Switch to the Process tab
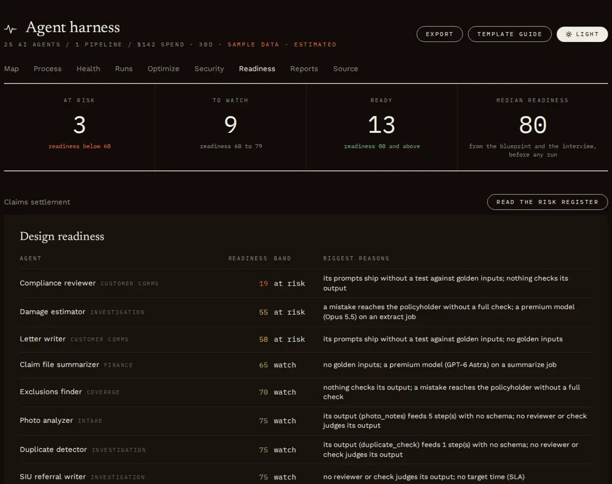Viewport: 612px width, 484px height. click(48, 68)
